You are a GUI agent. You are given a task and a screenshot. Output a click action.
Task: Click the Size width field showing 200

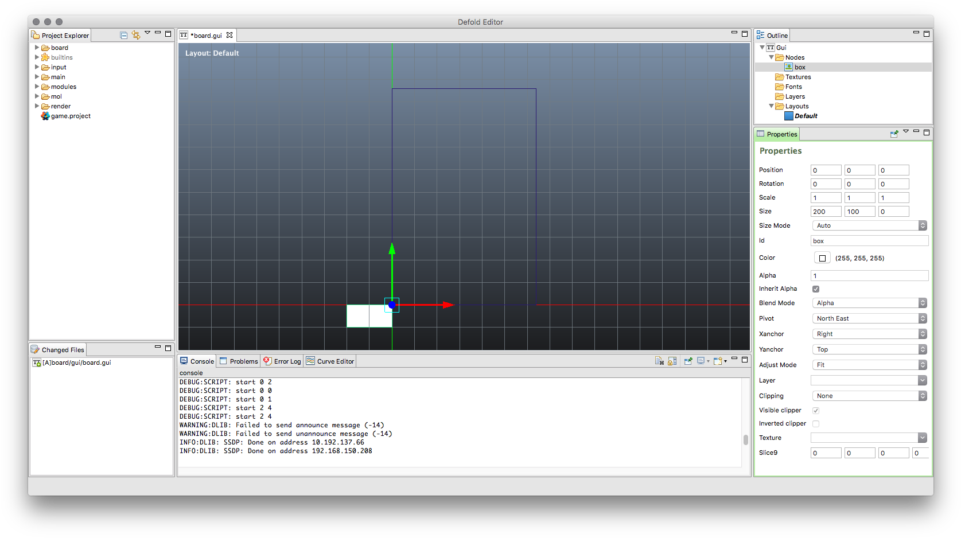(x=826, y=212)
